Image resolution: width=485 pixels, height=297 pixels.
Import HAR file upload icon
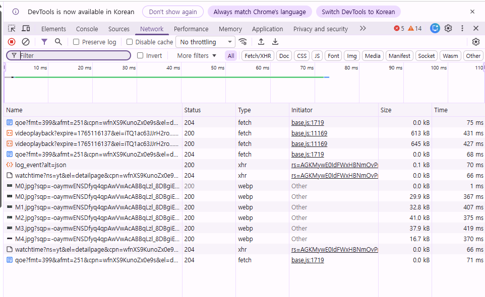pyautogui.click(x=261, y=42)
